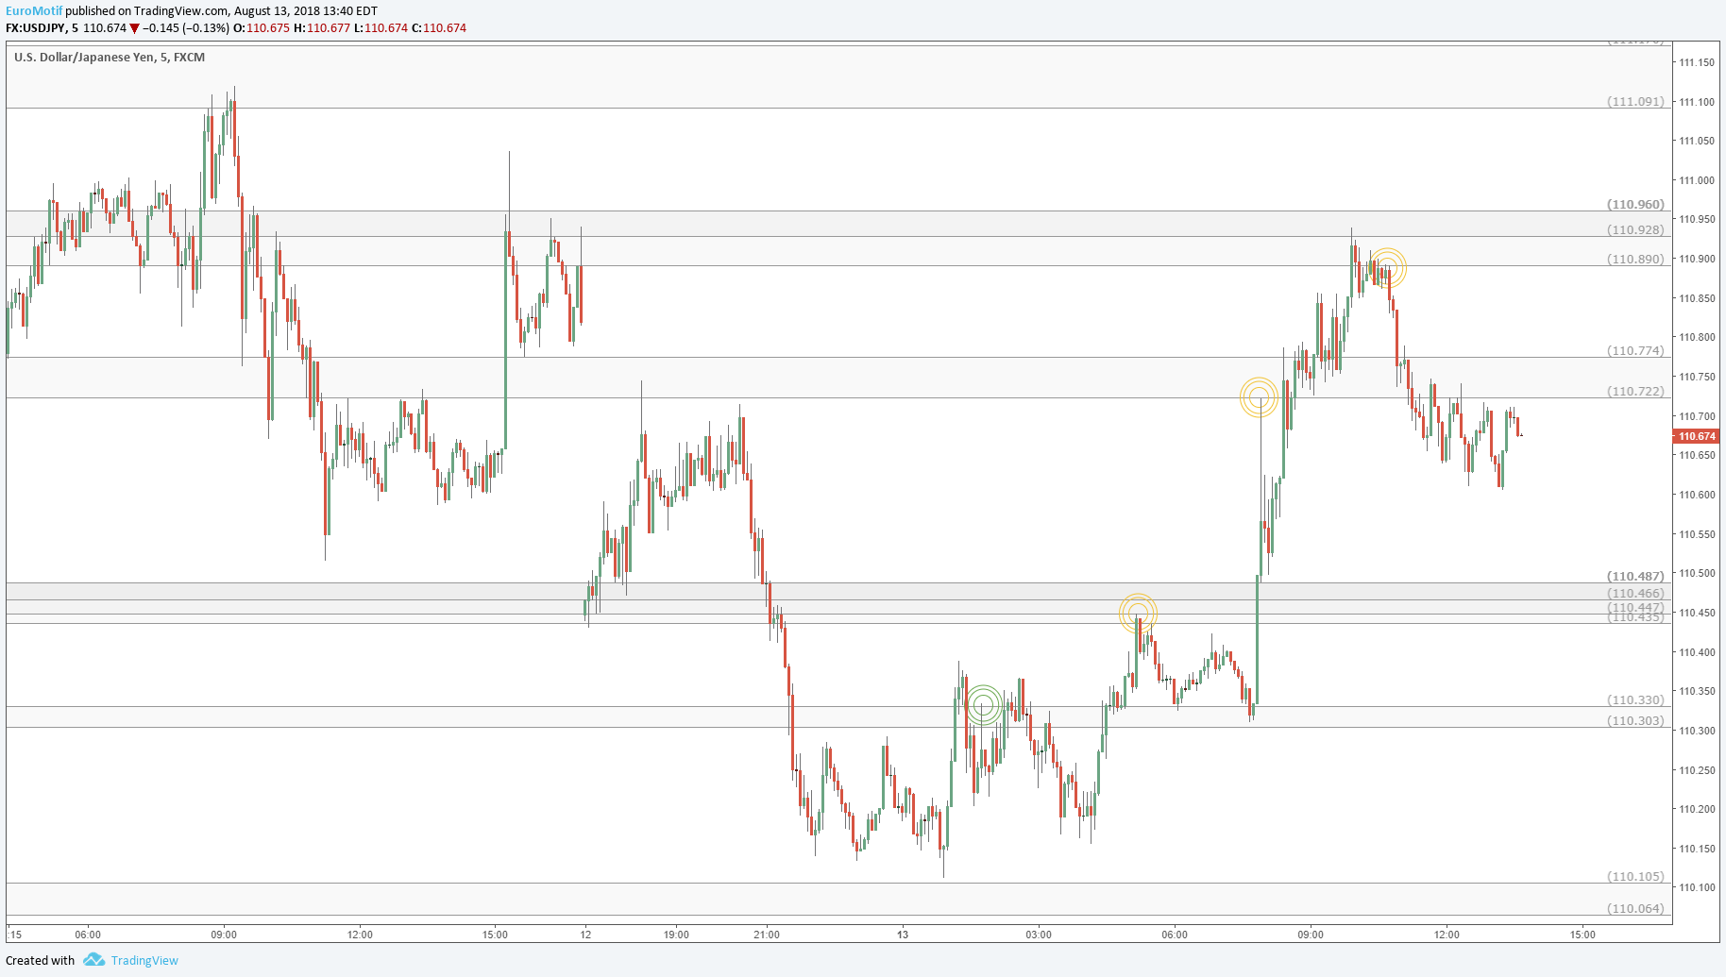1726x977 pixels.
Task: Click the (110.303) level label
Action: [1636, 720]
